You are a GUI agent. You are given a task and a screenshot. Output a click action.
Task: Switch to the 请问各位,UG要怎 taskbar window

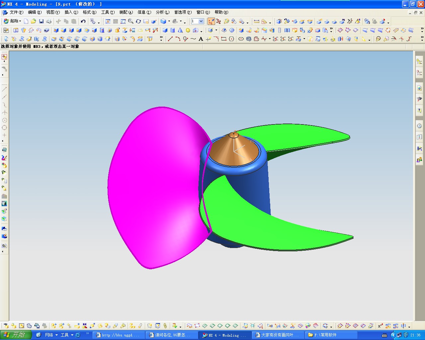coord(172,335)
